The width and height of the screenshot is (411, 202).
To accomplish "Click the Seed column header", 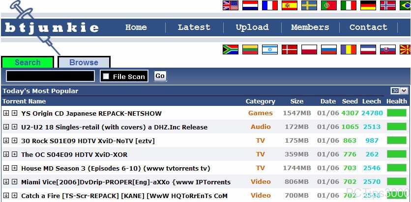I will (x=350, y=101).
